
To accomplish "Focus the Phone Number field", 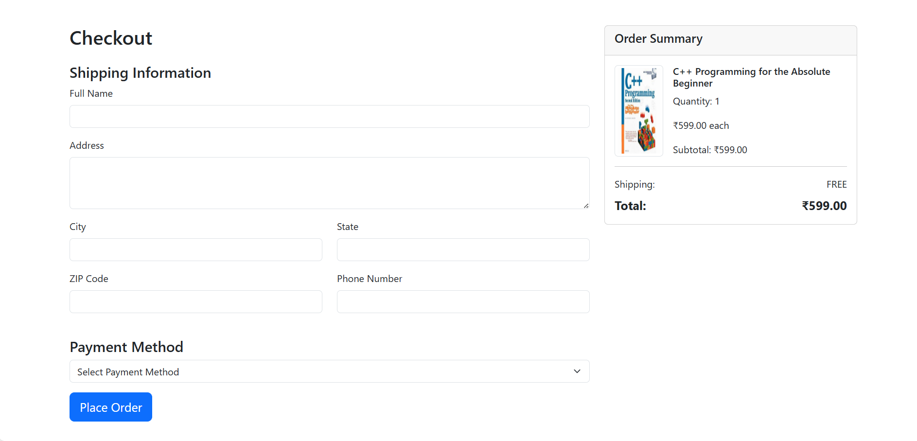I will click(463, 301).
